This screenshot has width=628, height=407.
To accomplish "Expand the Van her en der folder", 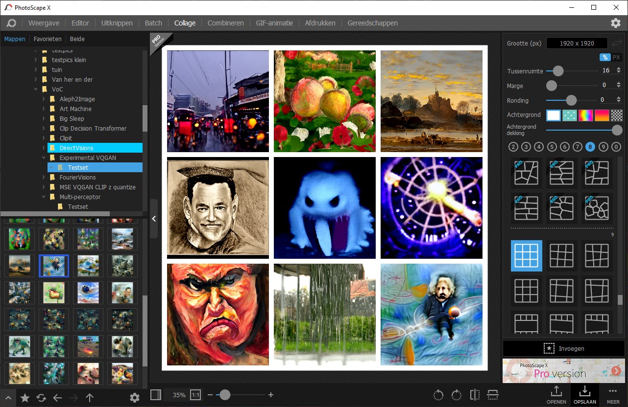I will click(x=36, y=80).
